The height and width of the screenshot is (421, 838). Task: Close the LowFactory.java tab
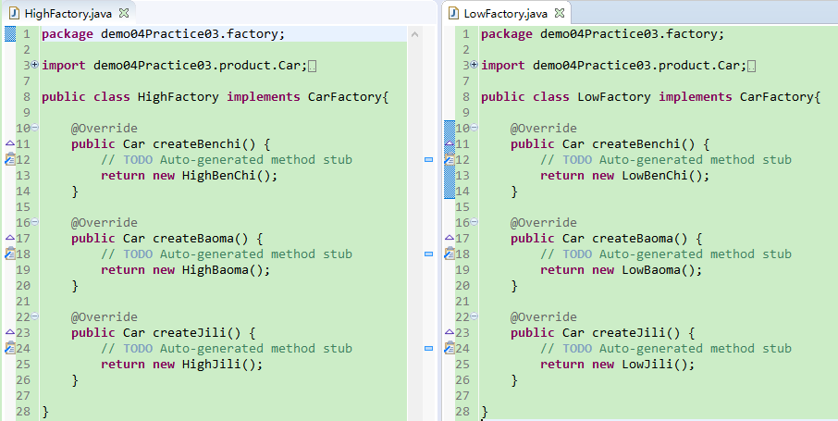click(559, 12)
